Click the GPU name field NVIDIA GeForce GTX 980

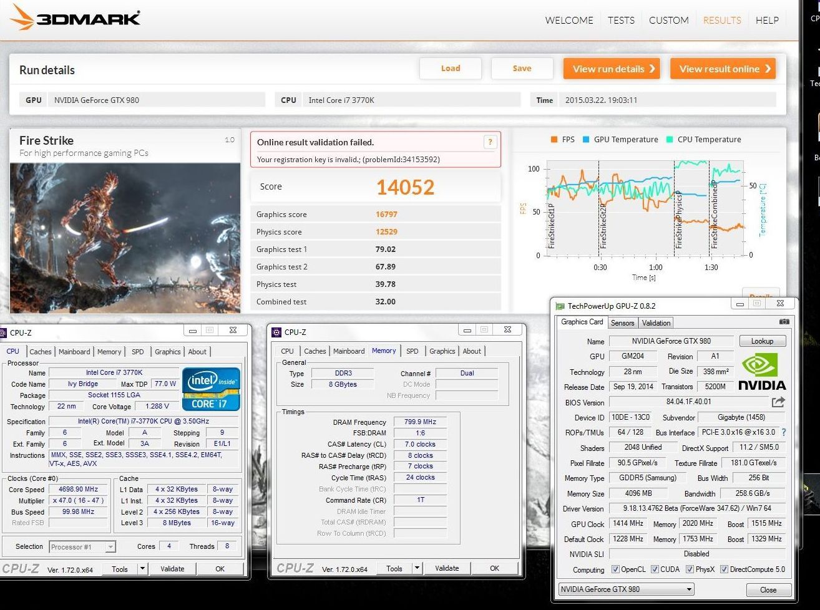(158, 100)
